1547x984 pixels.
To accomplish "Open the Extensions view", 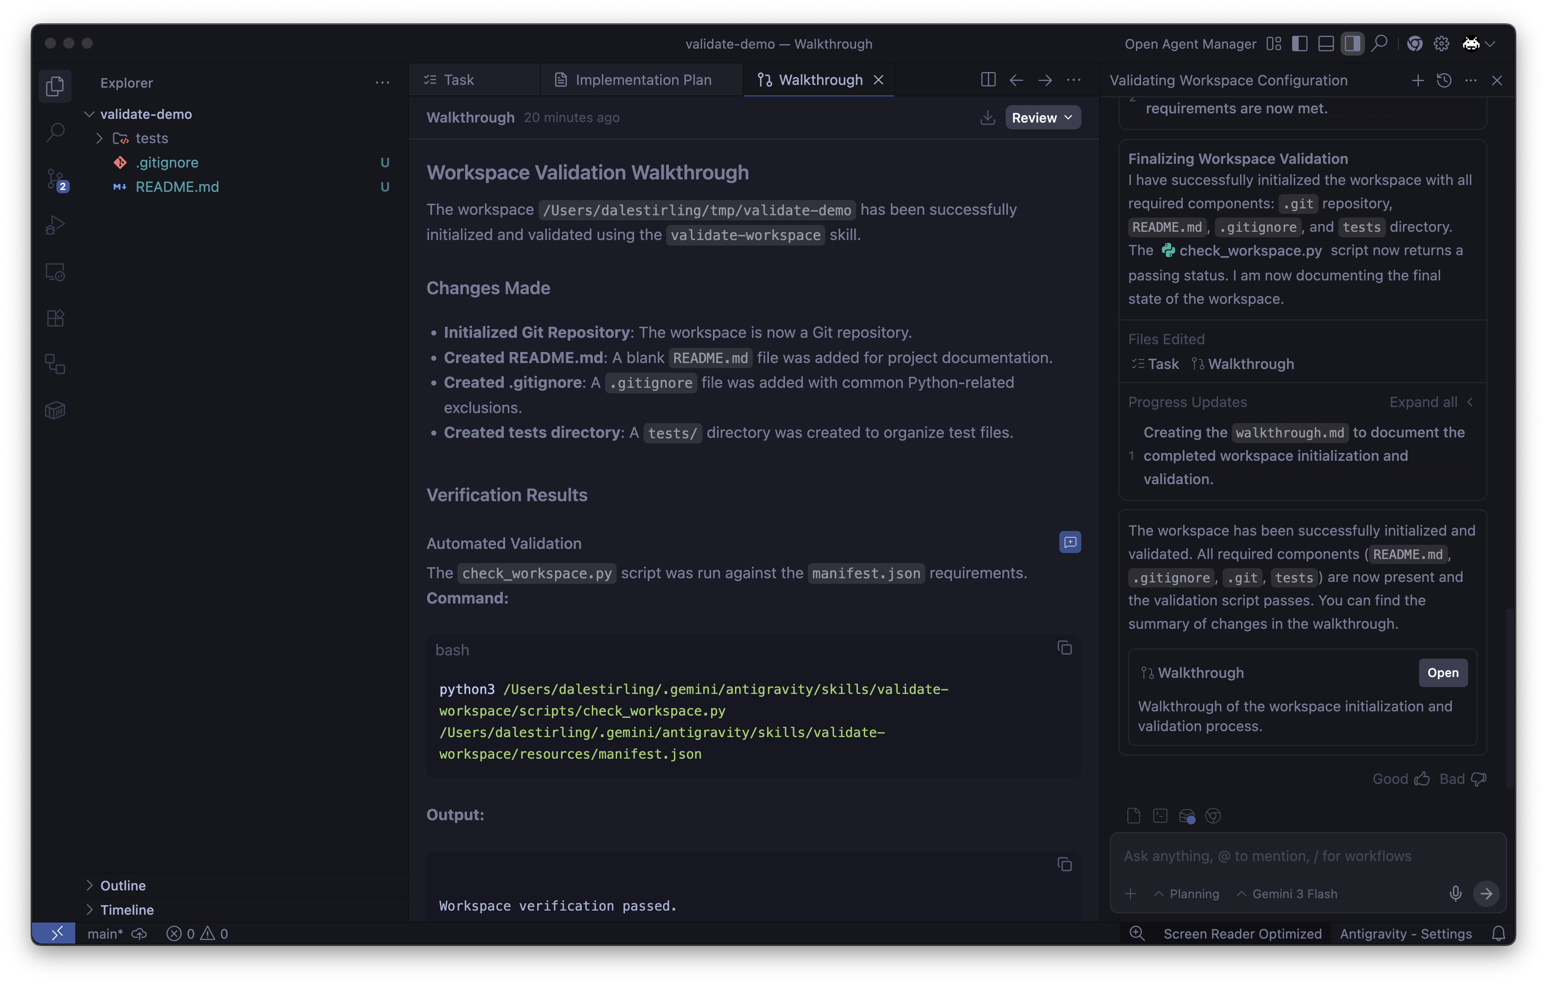I will (x=55, y=318).
